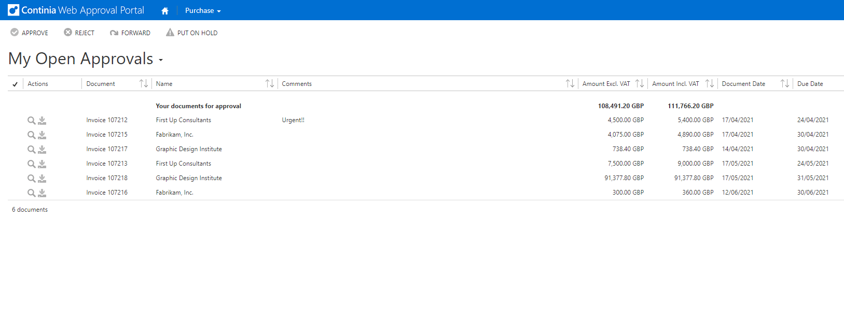Click 4,500.00 GBP amount
This screenshot has width=844, height=324.
[x=626, y=120]
